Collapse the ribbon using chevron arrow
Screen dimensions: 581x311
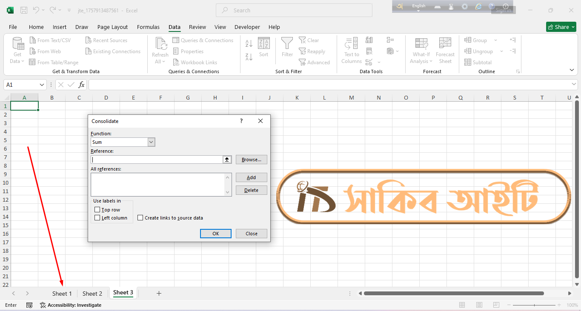point(572,70)
